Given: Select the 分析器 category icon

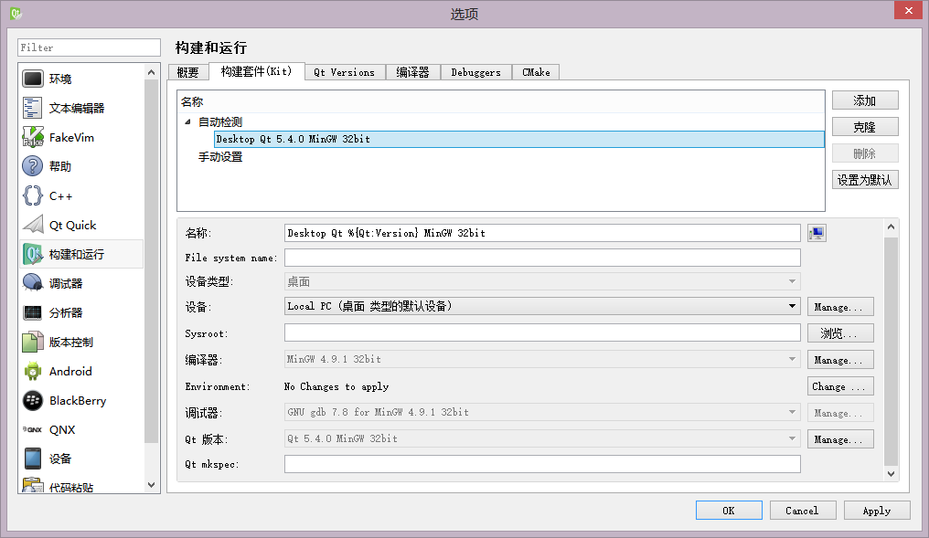Looking at the screenshot, I should click(33, 312).
